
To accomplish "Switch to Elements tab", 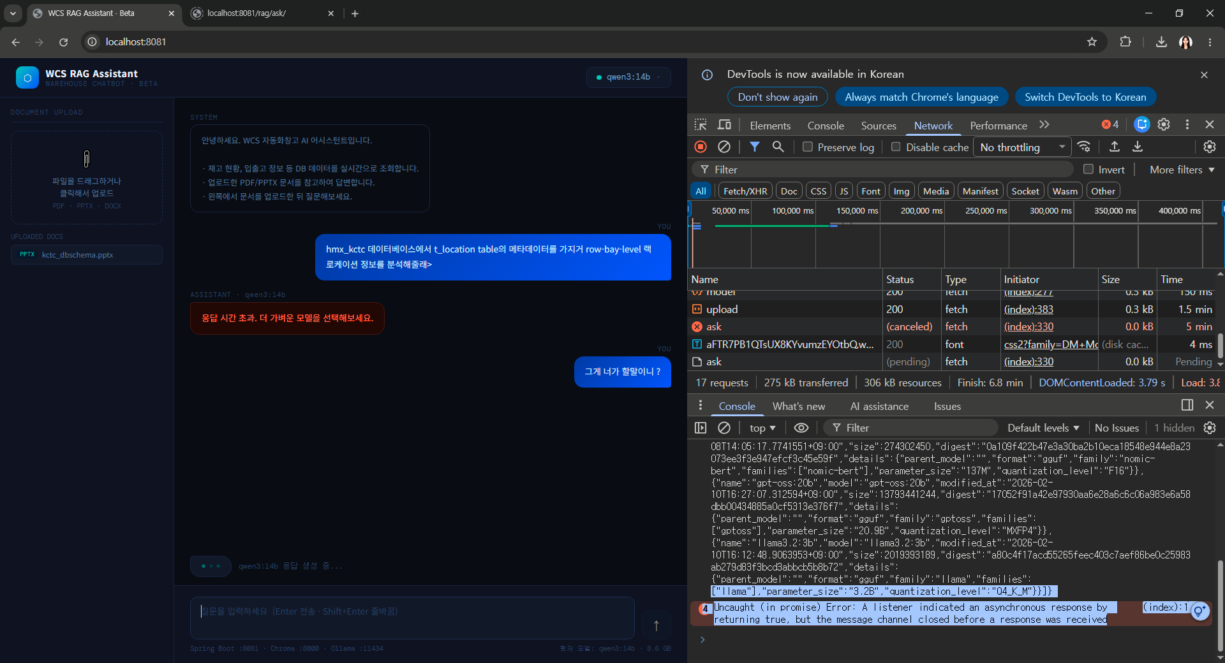I will coord(770,126).
